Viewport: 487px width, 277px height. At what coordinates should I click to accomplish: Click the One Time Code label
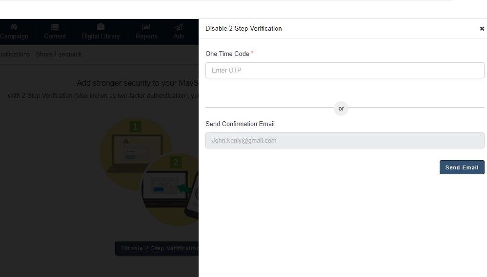click(x=227, y=54)
